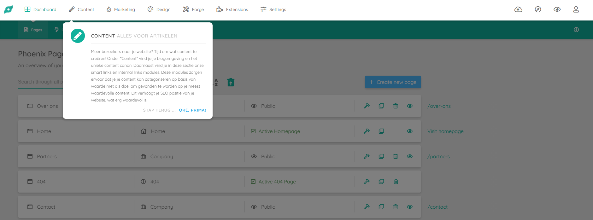Open the compass icon in top bar
Screen dimensions: 593x220
(538, 9)
